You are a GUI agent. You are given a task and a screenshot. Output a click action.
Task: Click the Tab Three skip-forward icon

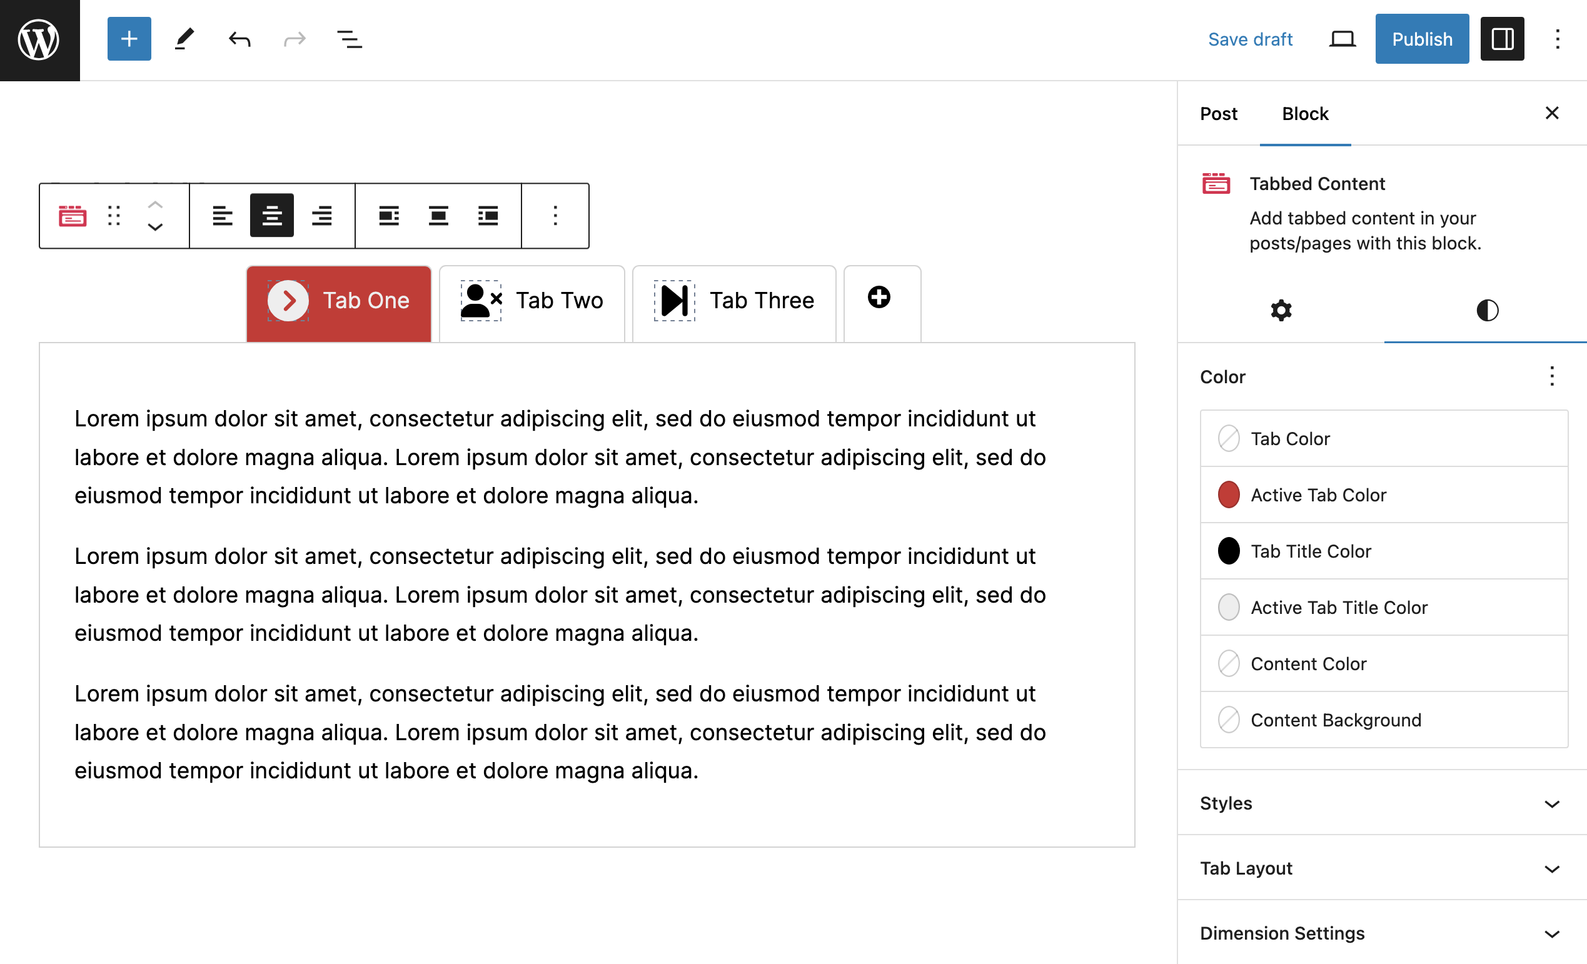coord(674,301)
